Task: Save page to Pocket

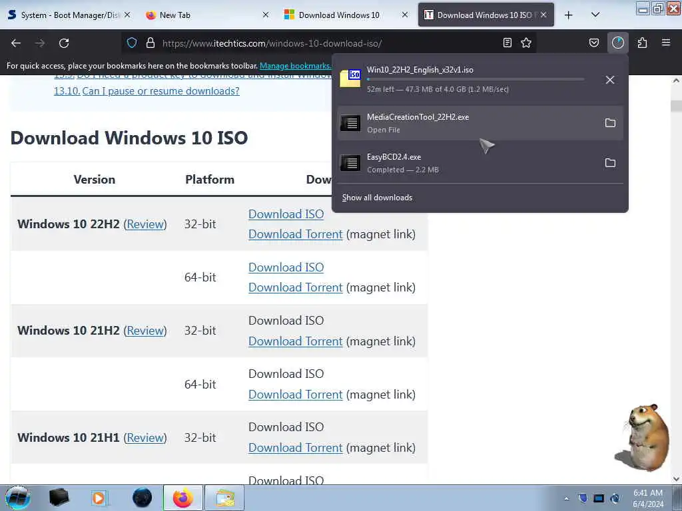Action: coord(593,43)
